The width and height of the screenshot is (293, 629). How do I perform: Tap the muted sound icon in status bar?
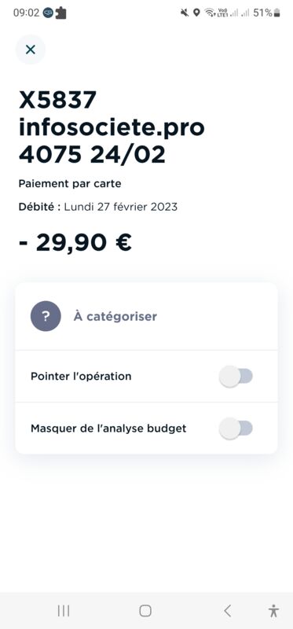(x=185, y=13)
